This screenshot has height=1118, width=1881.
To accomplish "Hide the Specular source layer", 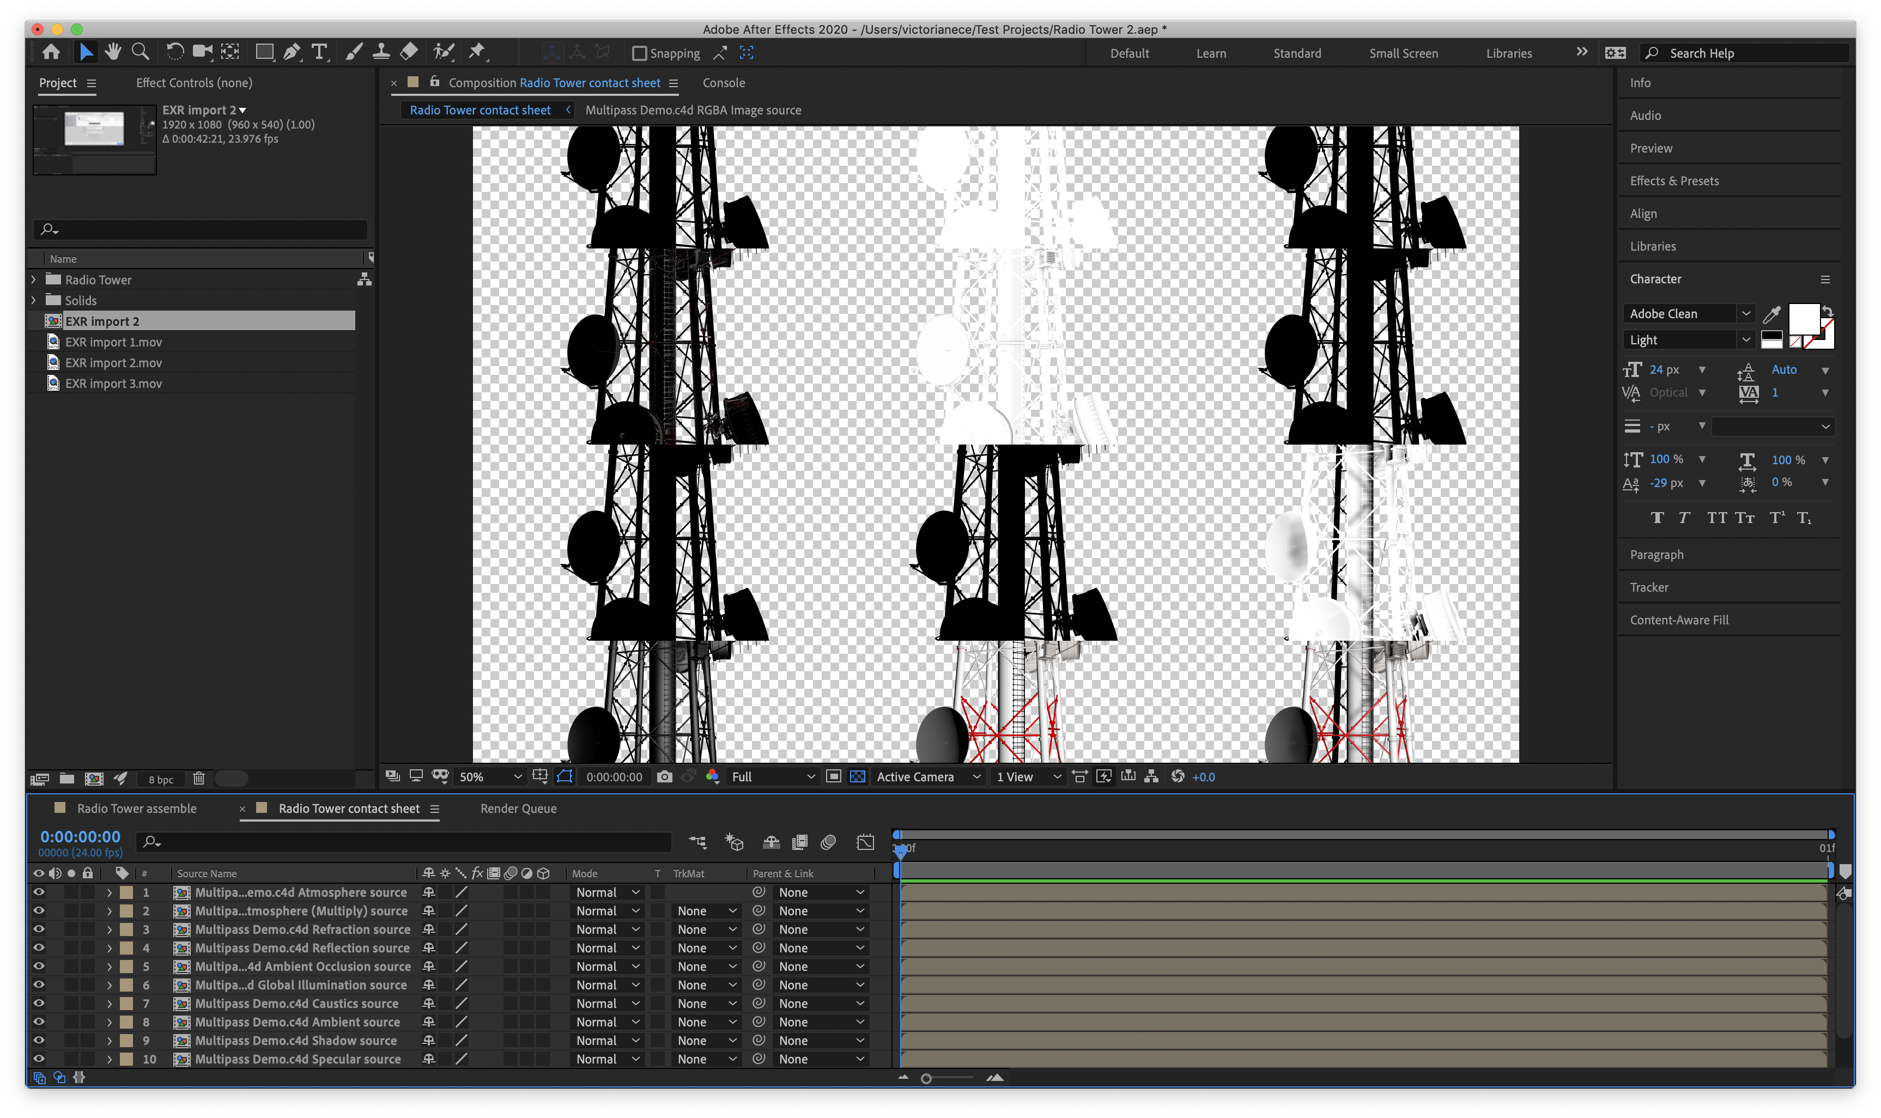I will (x=39, y=1059).
